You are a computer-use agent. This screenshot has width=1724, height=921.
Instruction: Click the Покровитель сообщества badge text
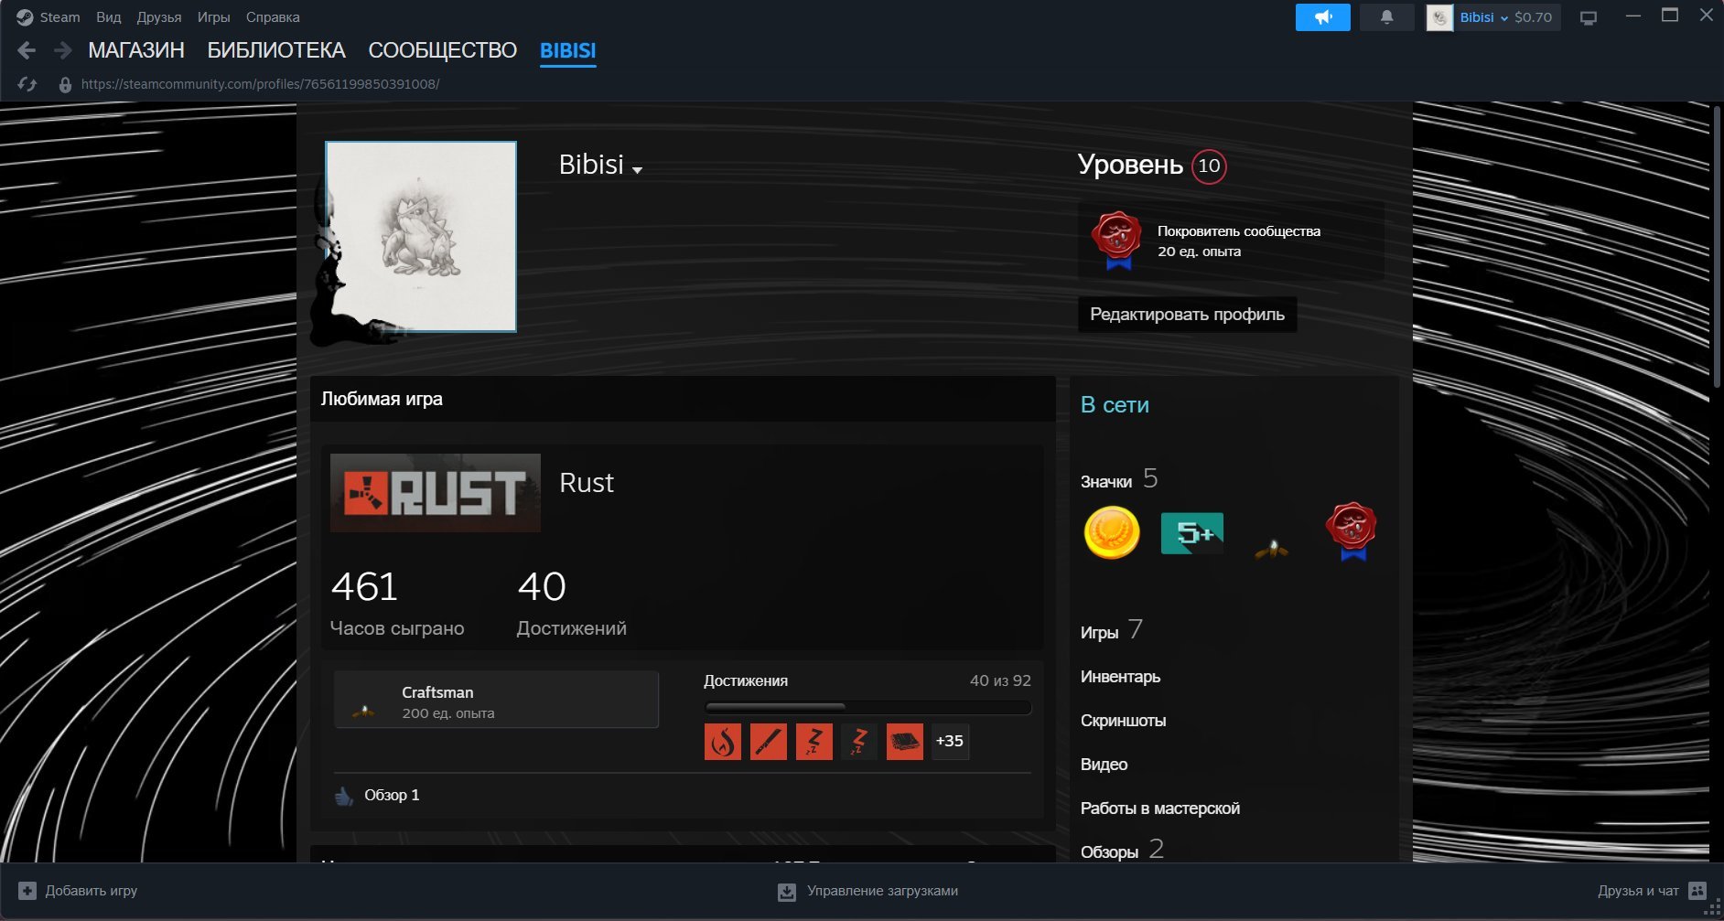tap(1239, 231)
